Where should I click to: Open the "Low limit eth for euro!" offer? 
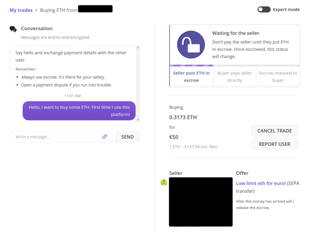tap(261, 183)
